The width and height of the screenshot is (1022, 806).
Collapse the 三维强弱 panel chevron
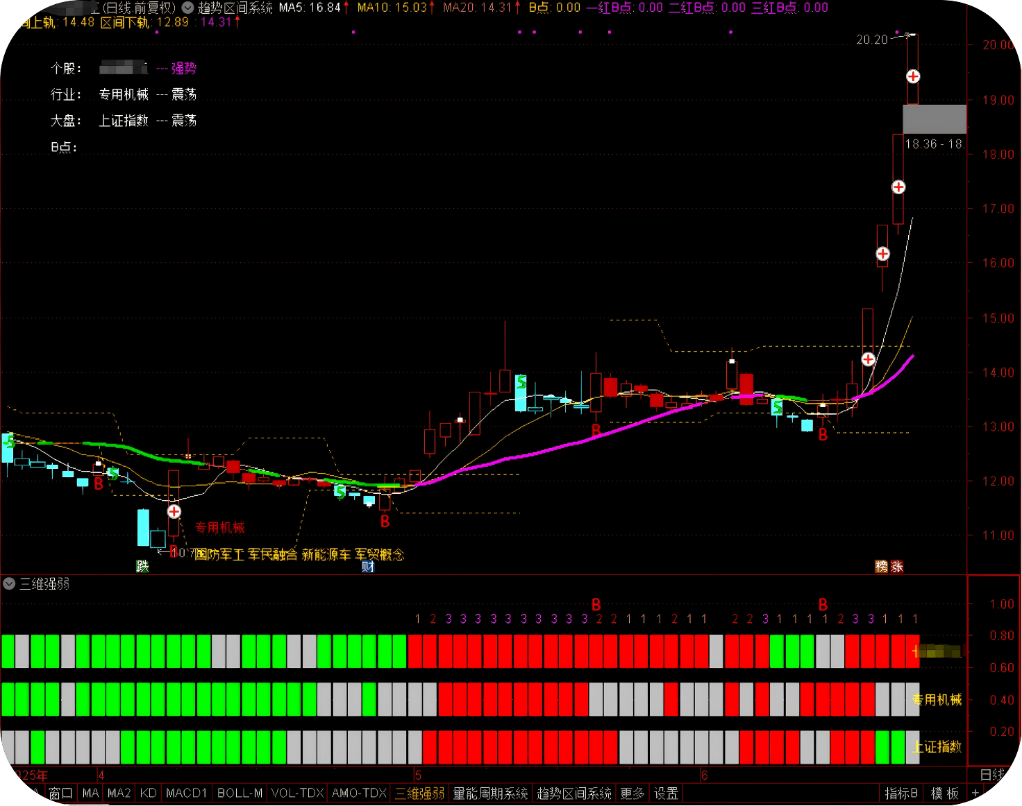9,584
